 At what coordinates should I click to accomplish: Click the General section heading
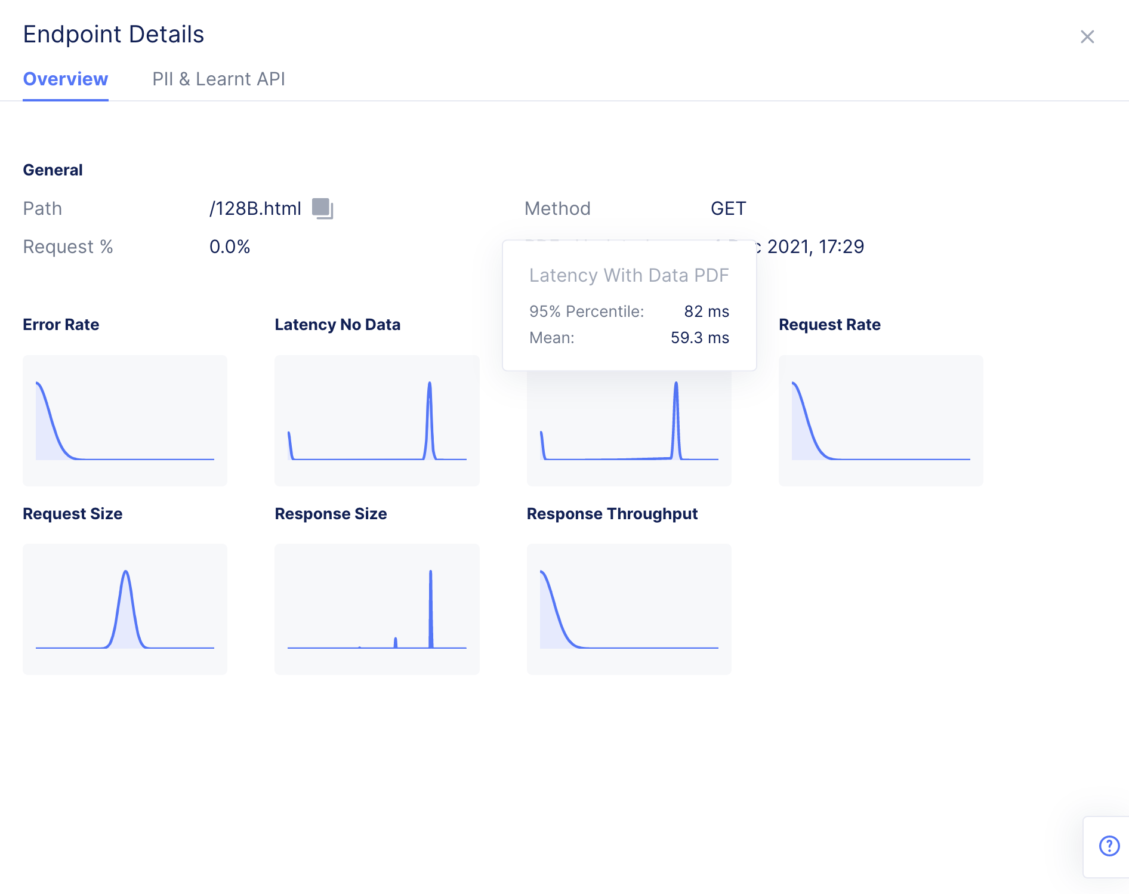point(53,169)
